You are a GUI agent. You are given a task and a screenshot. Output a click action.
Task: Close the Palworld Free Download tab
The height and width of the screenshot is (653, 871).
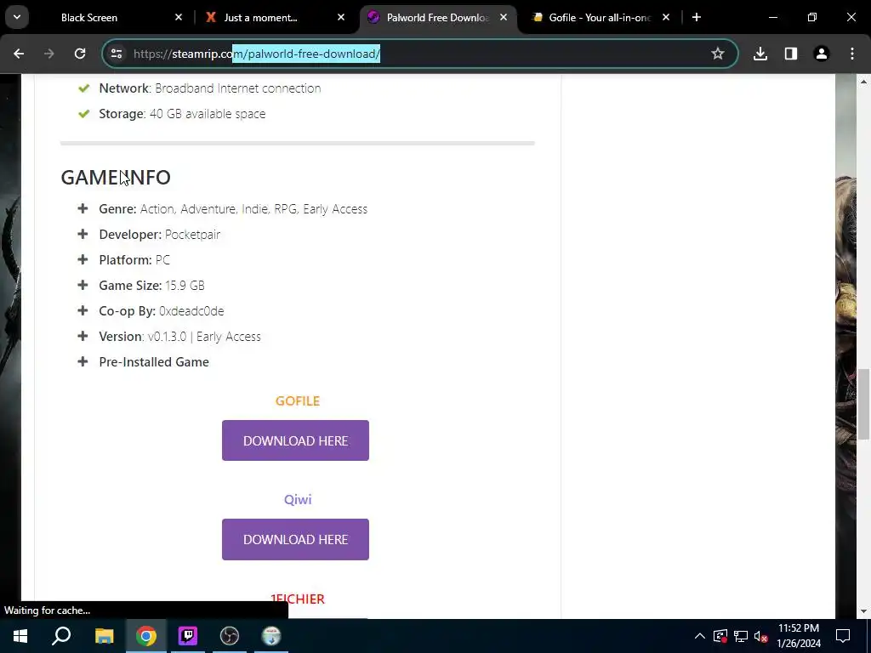(504, 17)
